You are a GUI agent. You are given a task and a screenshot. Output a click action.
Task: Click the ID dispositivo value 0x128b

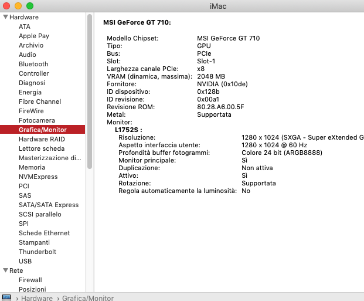pos(208,92)
